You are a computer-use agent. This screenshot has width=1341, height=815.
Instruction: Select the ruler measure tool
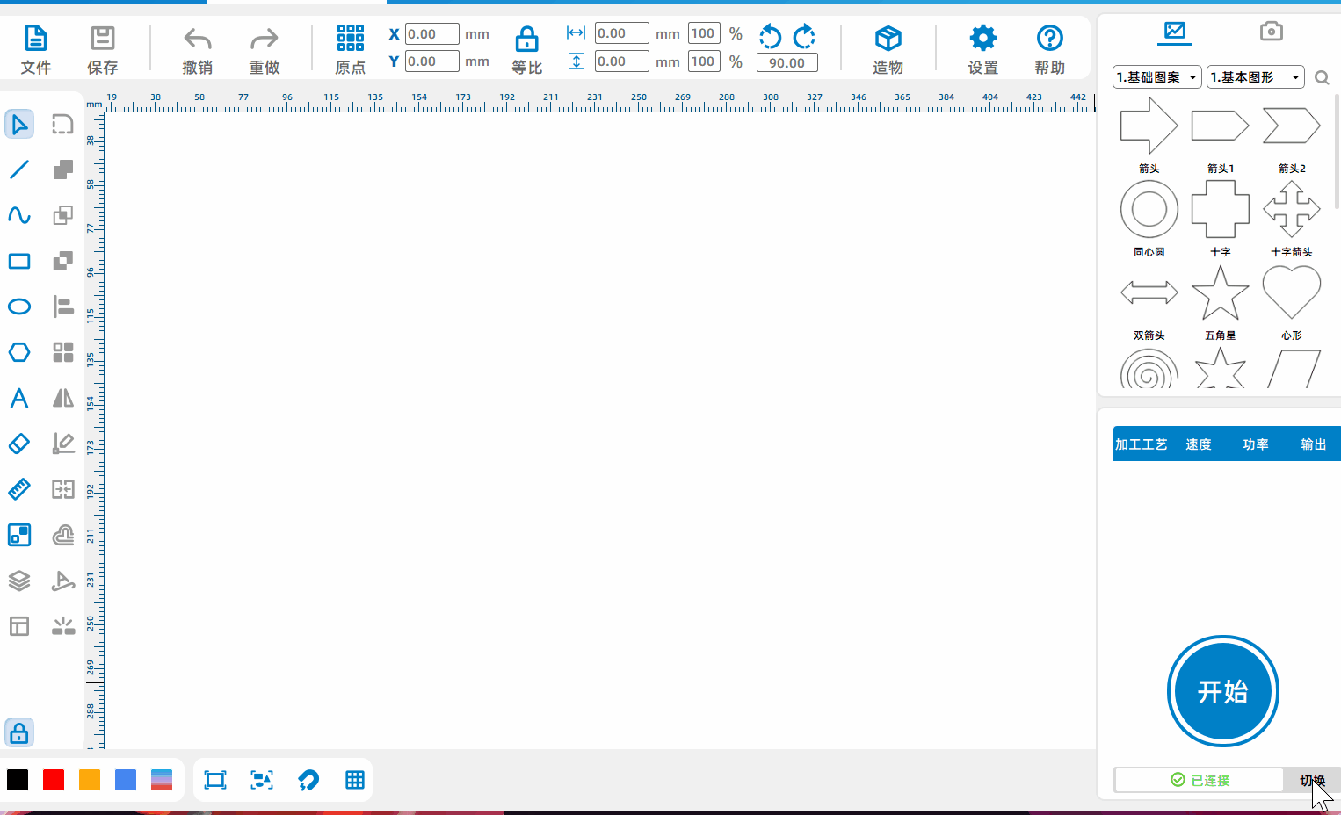pyautogui.click(x=19, y=489)
